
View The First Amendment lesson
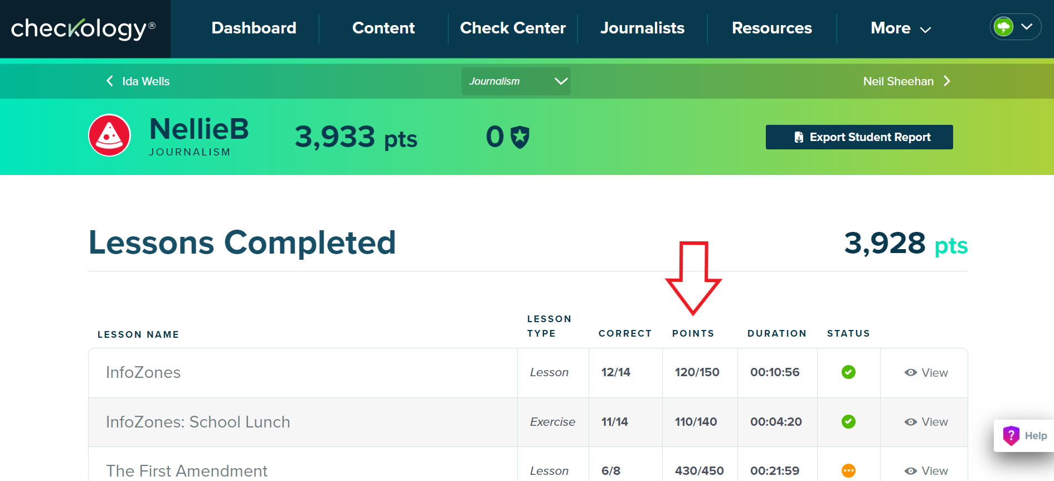pyautogui.click(x=926, y=471)
